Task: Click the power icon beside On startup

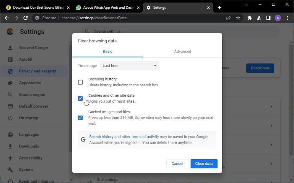Action: point(10,118)
